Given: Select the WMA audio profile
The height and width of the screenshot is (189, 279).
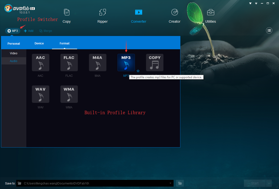Looking at the screenshot, I should click(x=69, y=94).
